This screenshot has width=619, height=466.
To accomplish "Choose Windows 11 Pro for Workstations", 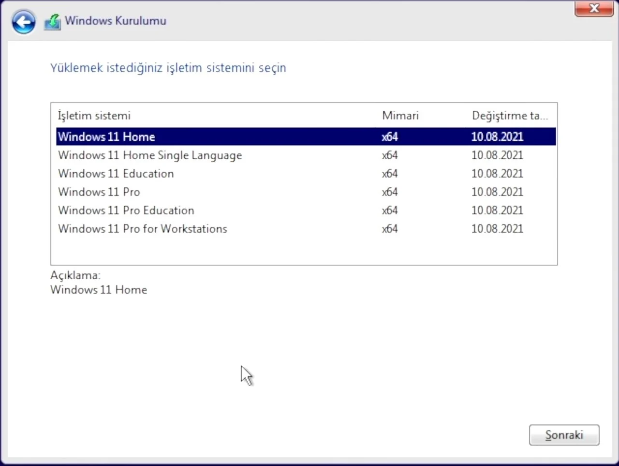I will (306, 228).
